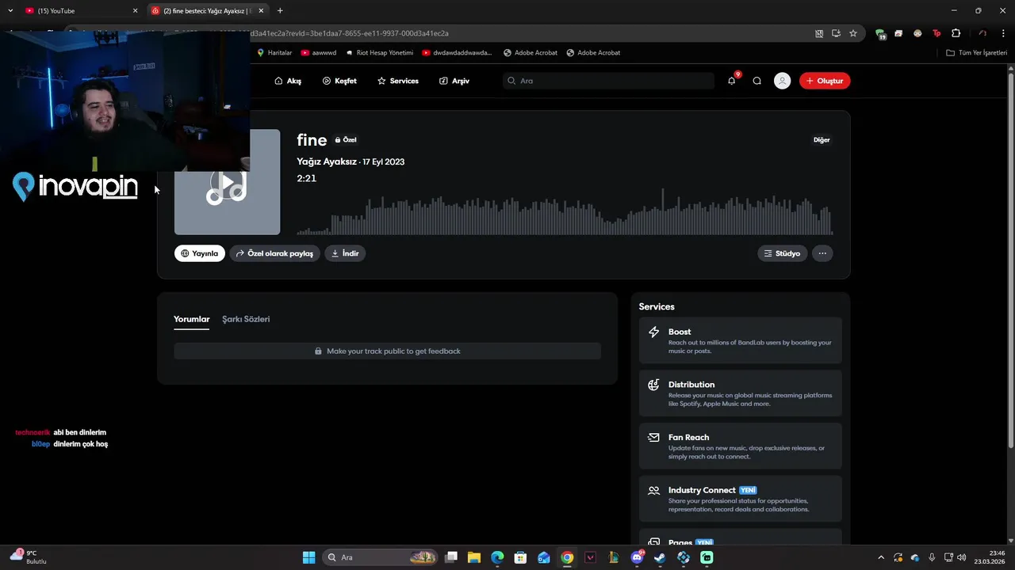Open the Boost service card

tap(740, 340)
